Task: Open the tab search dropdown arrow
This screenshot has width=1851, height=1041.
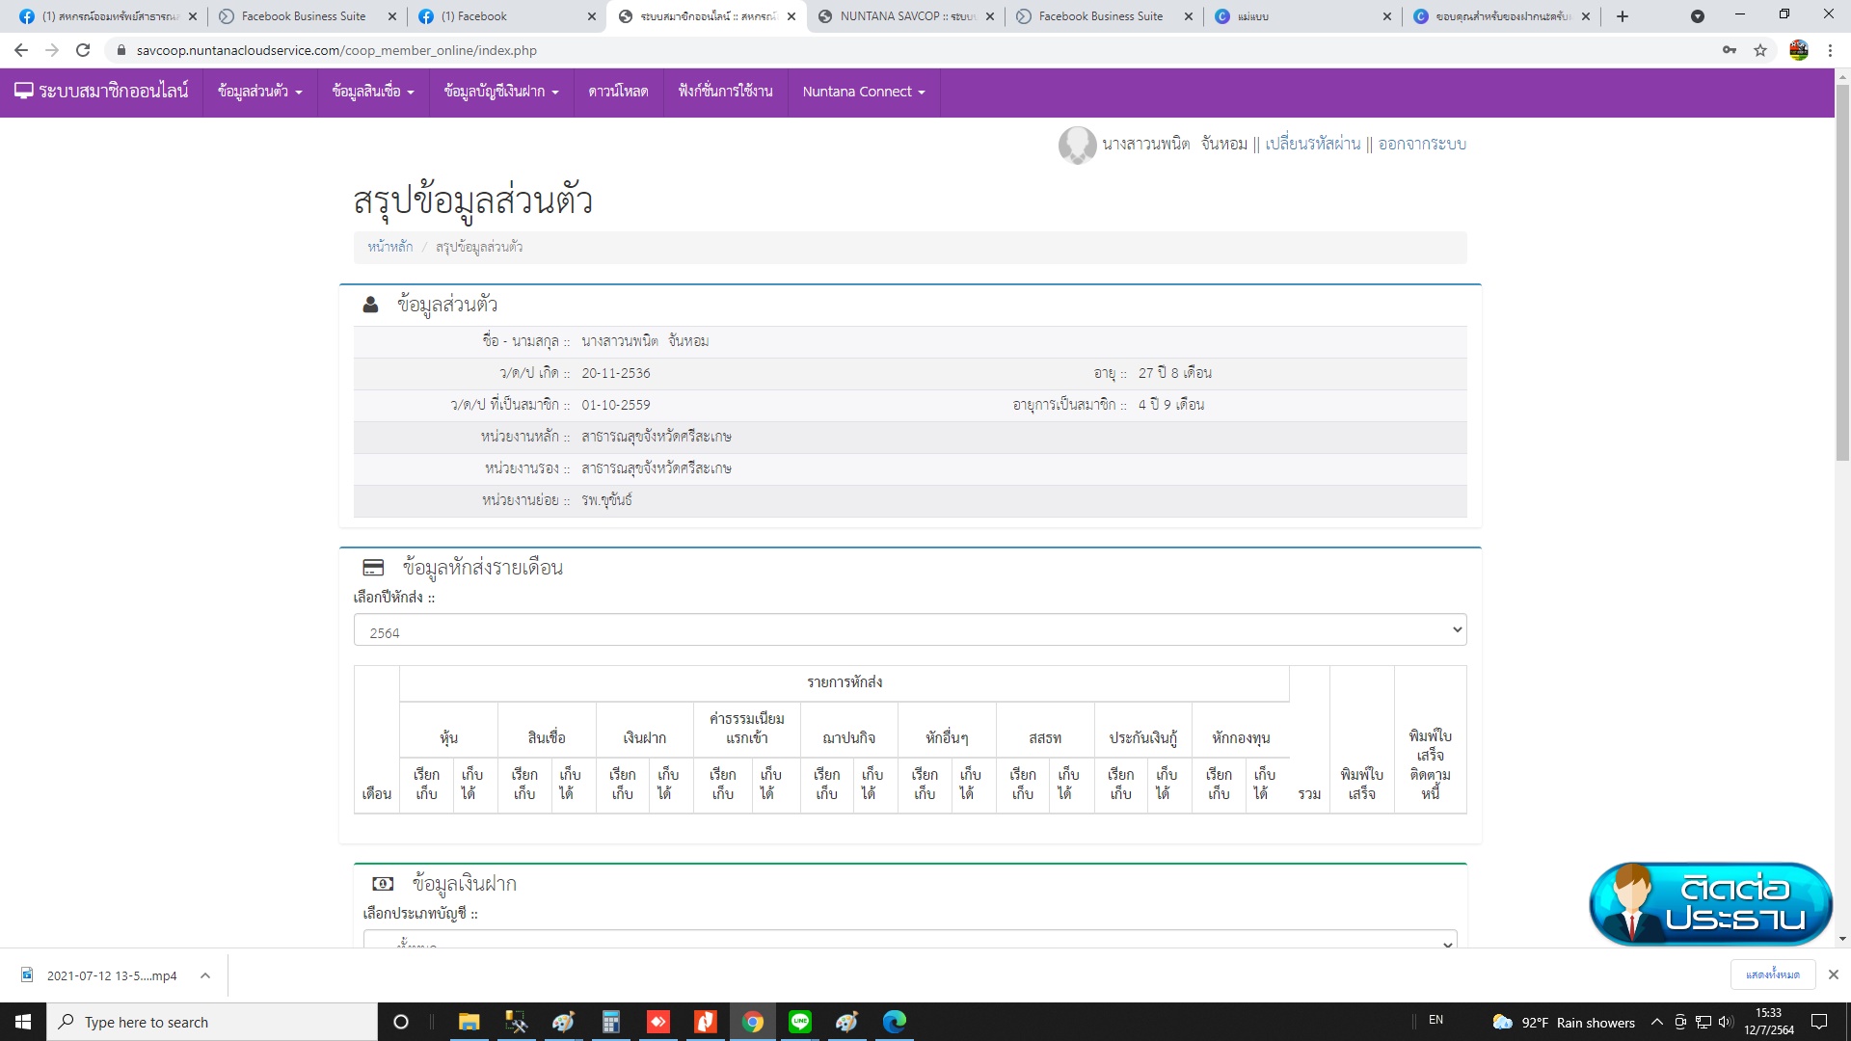Action: (x=1698, y=16)
